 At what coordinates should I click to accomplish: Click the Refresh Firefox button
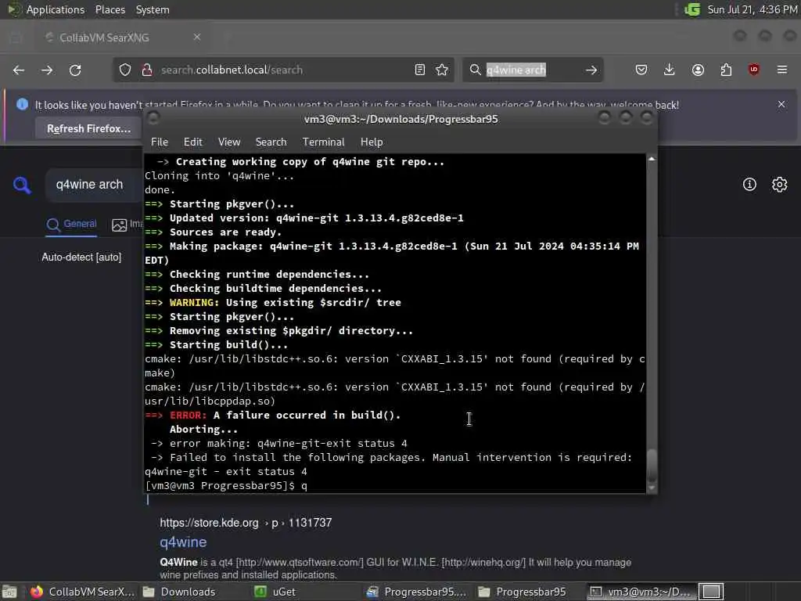click(89, 129)
